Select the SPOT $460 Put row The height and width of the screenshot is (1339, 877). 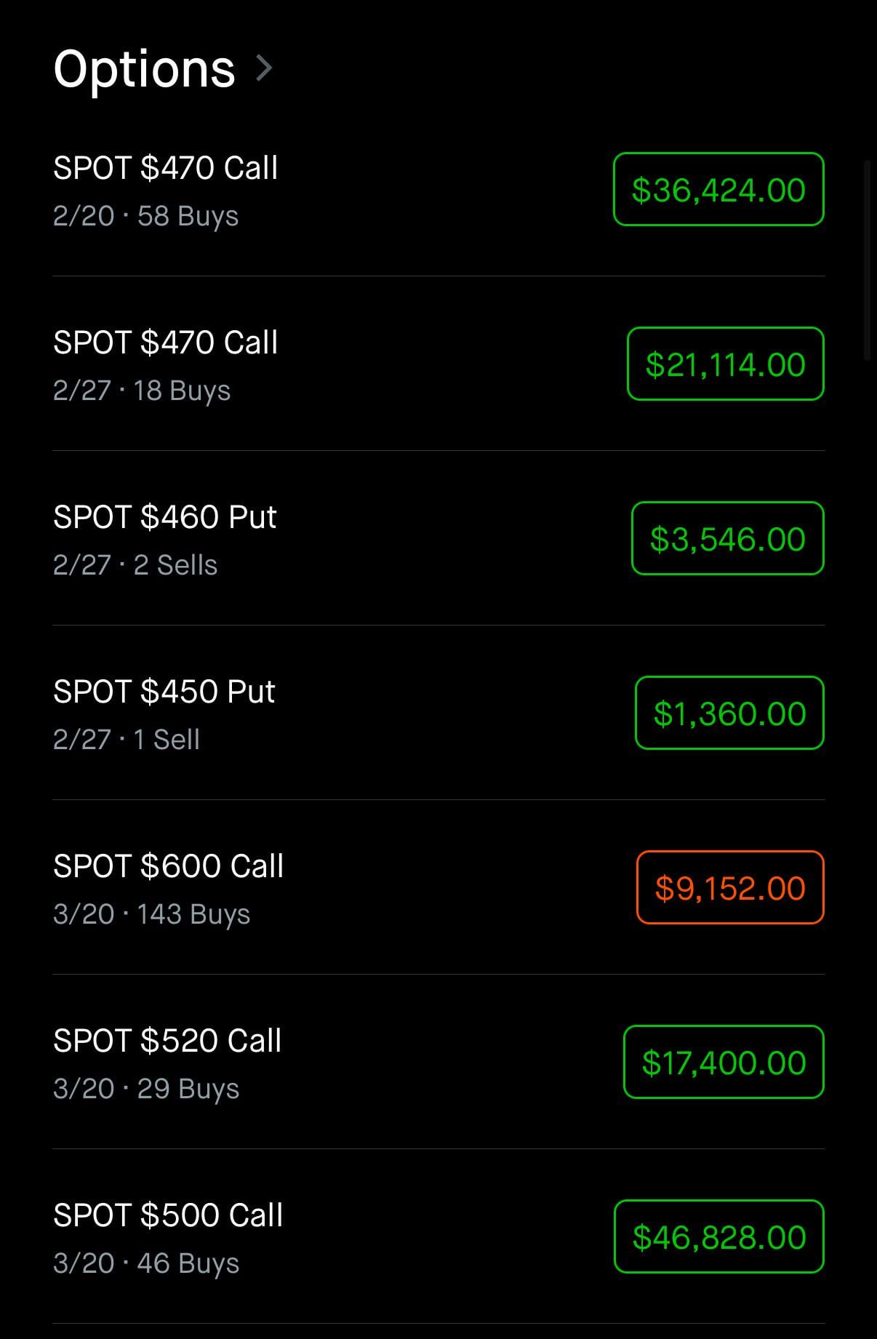(165, 518)
